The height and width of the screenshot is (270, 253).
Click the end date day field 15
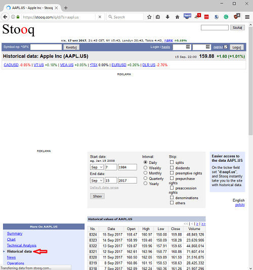coord(111,181)
